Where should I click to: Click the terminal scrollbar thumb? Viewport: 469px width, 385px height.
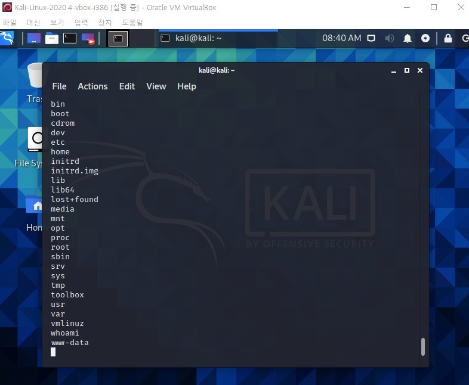point(423,347)
